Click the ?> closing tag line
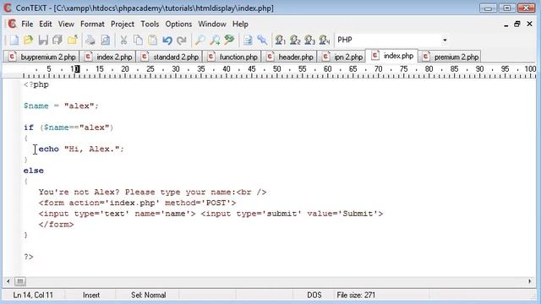The image size is (541, 304). tap(29, 257)
